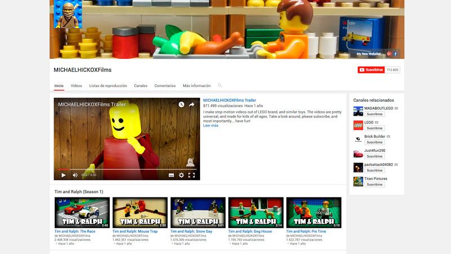Open the LEGO channel logo
The width and height of the screenshot is (451, 254).
click(358, 125)
